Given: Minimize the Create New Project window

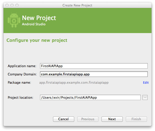Looking at the screenshot, I should [x=12, y=5].
